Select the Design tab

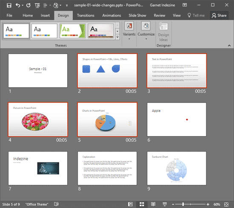click(x=63, y=15)
